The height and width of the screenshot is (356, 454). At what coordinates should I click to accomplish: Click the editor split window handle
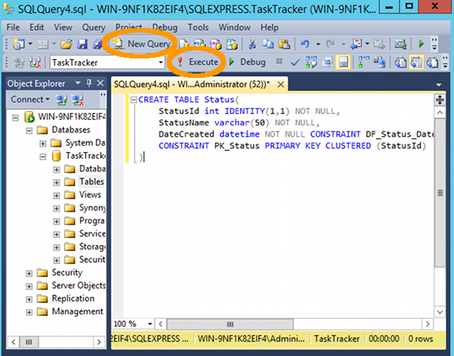[x=440, y=100]
